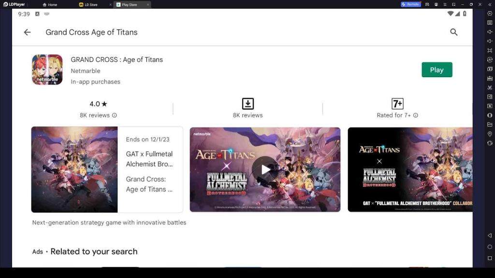Decrease volume using the sidebar speaker icon
Viewport: 495px width, 278px height.
click(x=490, y=41)
